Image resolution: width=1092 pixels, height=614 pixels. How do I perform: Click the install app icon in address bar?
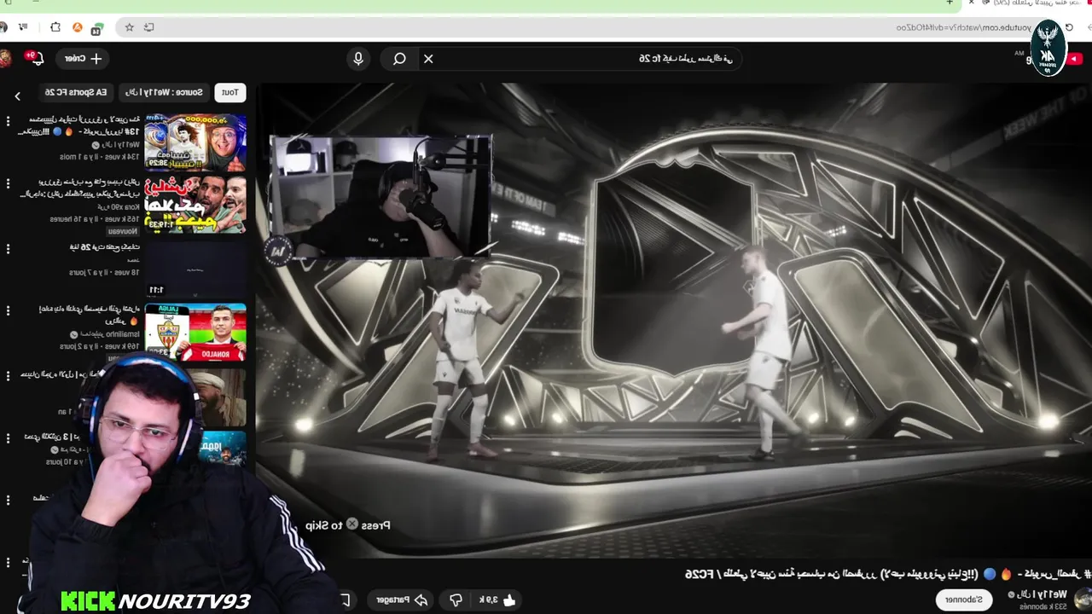coord(149,27)
